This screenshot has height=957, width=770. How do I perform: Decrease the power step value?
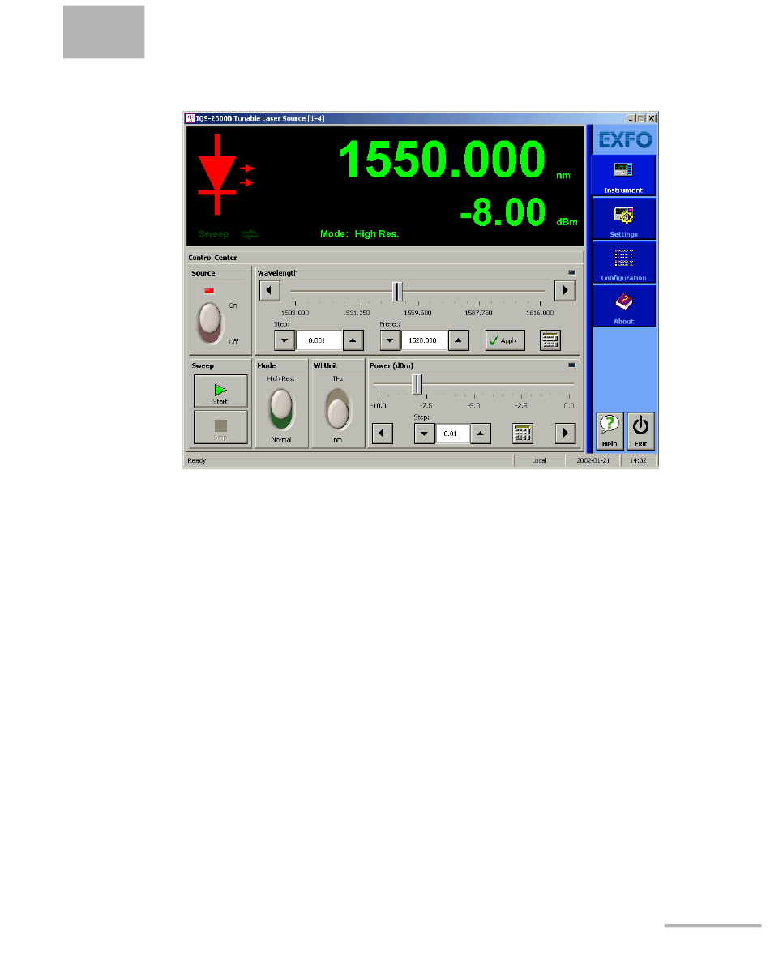[425, 434]
